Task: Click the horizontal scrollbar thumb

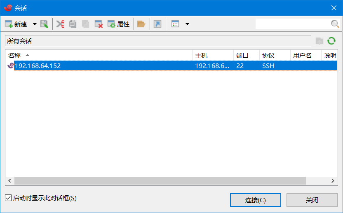Action: [x=160, y=180]
